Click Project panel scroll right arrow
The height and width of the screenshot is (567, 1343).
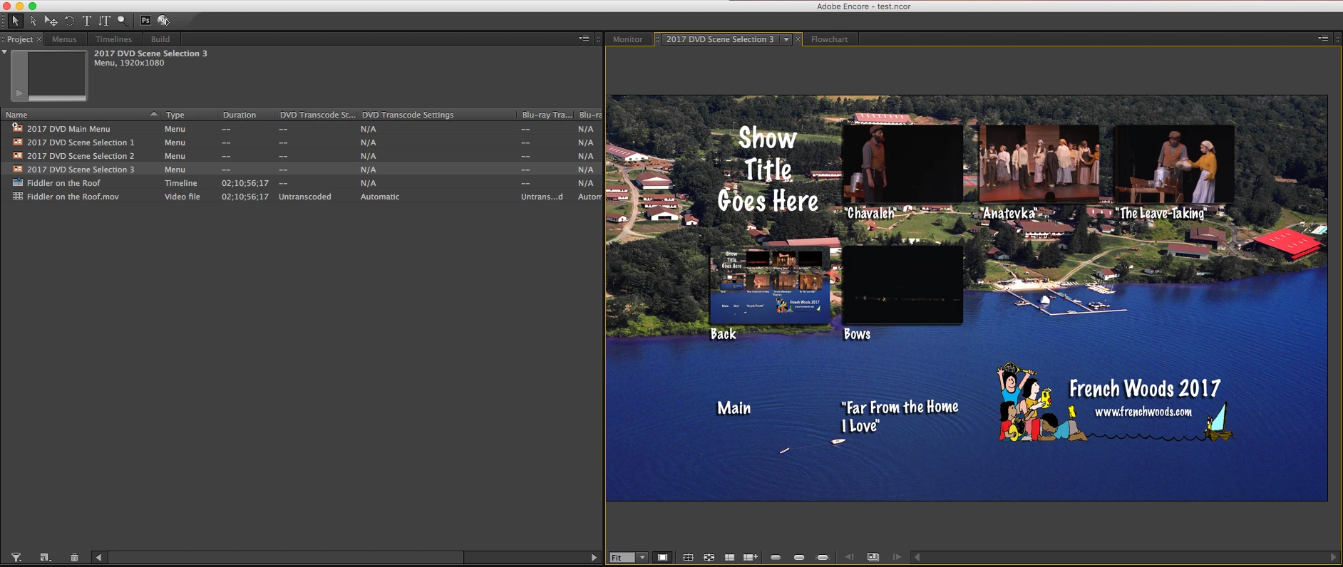point(594,557)
